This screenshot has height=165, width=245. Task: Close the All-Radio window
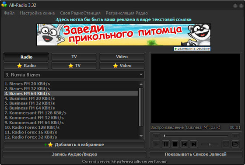(241, 6)
